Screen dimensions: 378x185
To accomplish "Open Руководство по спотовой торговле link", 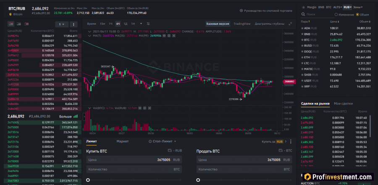I will click(x=266, y=10).
